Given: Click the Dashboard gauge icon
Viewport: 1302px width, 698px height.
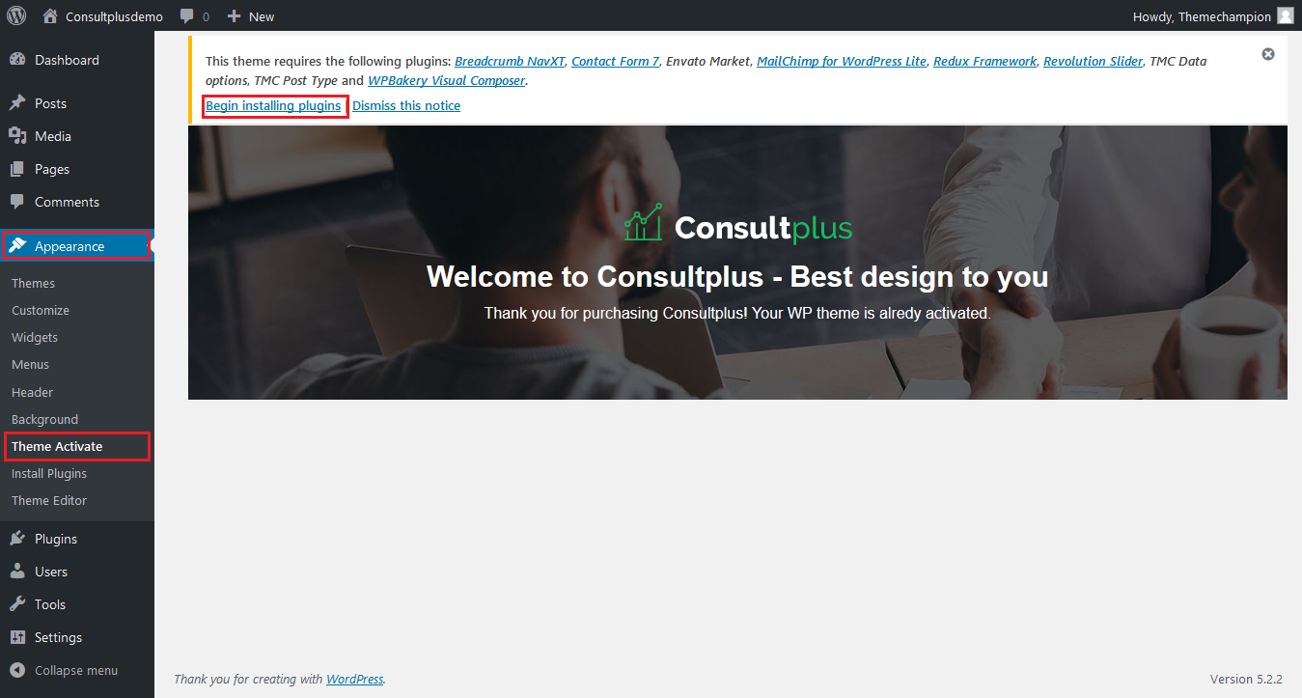Looking at the screenshot, I should click(x=17, y=60).
